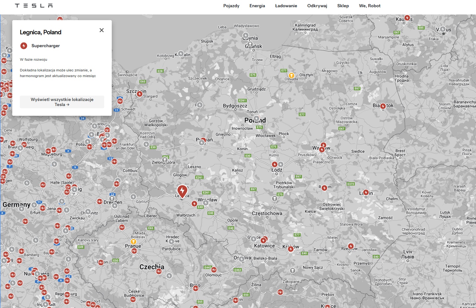Open the Odkrywaj menu
Screen dimensions: 476x308
[317, 6]
